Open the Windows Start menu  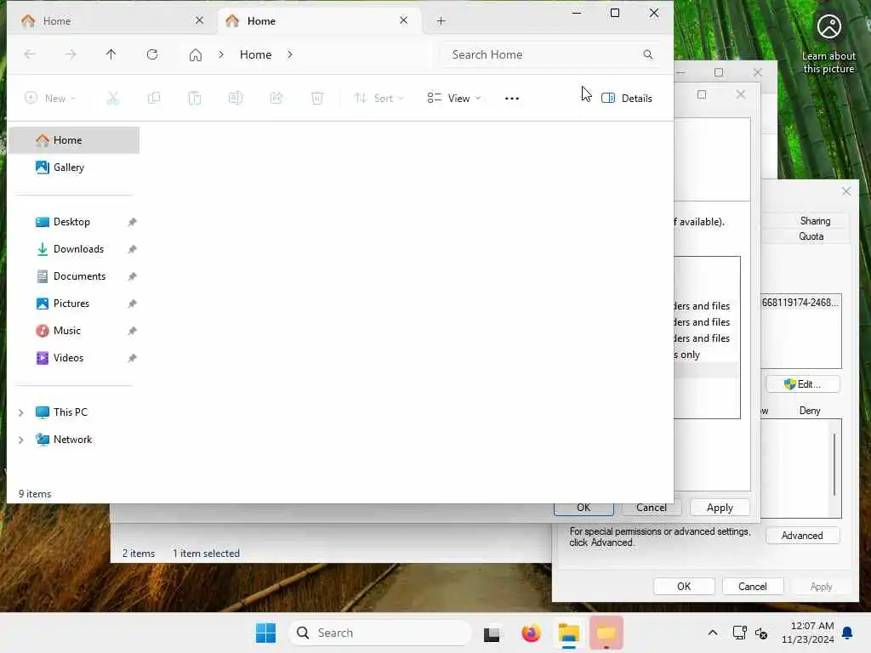(x=265, y=633)
